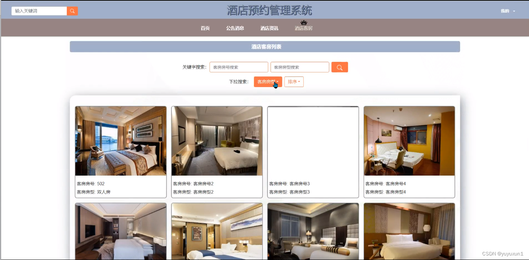Focus the top keyword input box
Screen dimensions: 529x260
[39, 11]
